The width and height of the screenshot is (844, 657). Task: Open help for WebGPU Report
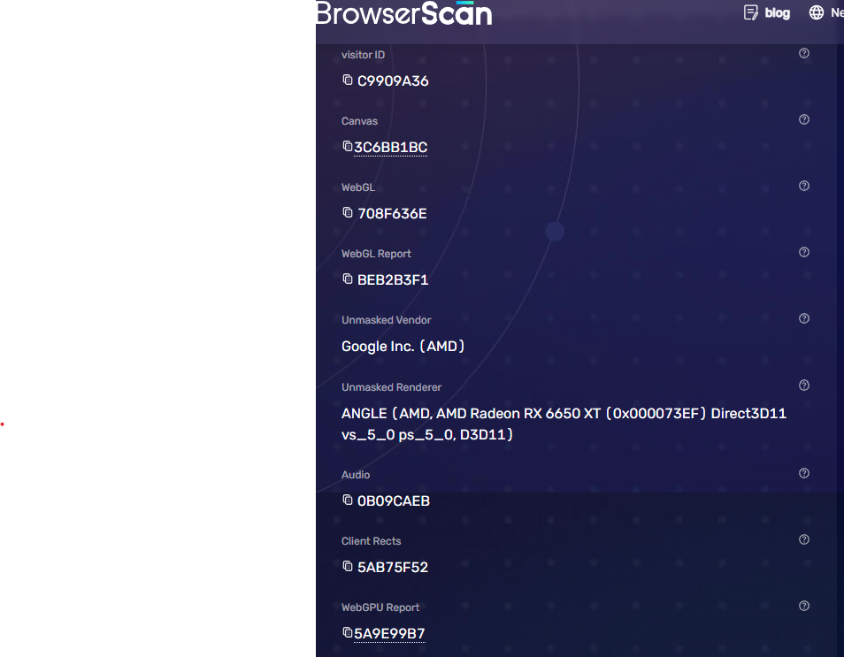(x=804, y=606)
